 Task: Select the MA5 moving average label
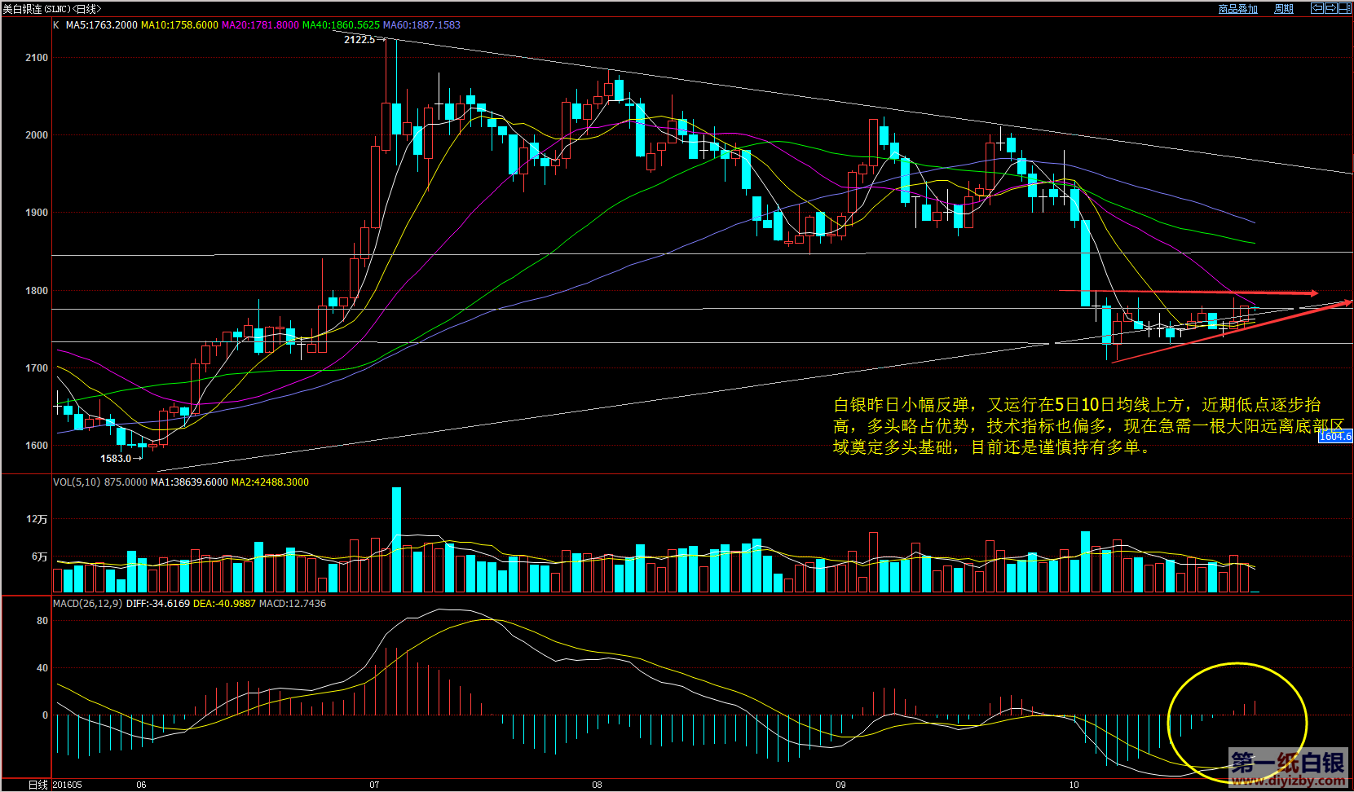pos(101,25)
